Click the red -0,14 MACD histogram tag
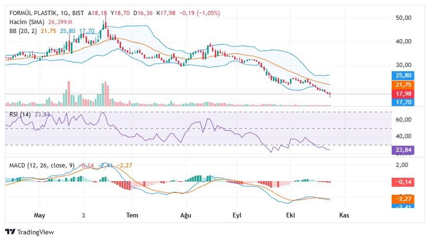430x241 pixels. pyautogui.click(x=403, y=182)
